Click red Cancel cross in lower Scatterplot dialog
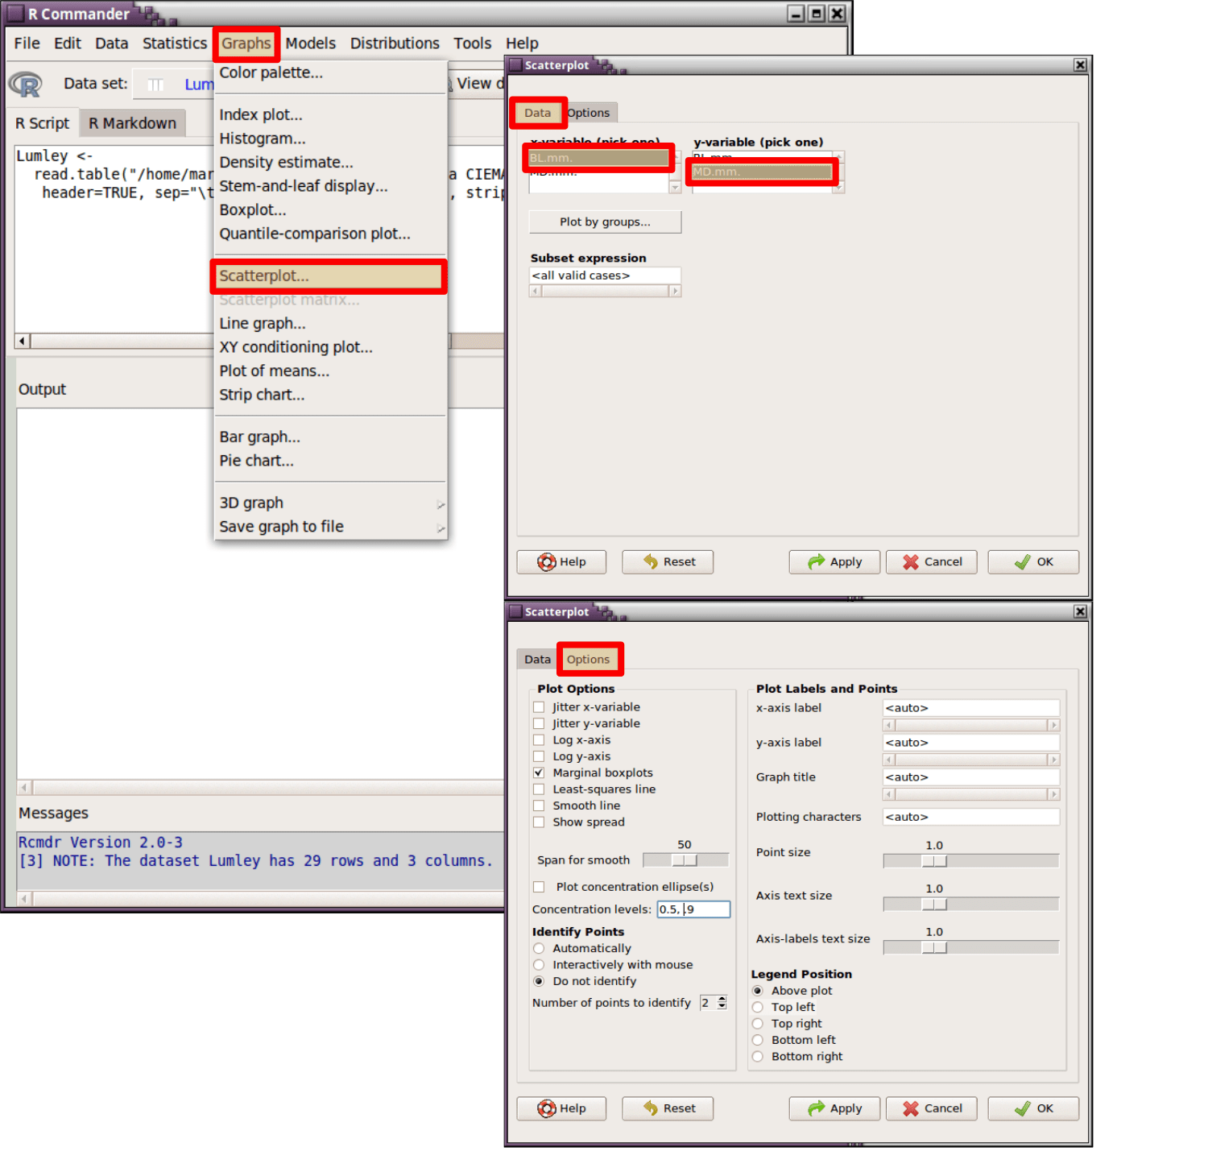 (x=911, y=1109)
